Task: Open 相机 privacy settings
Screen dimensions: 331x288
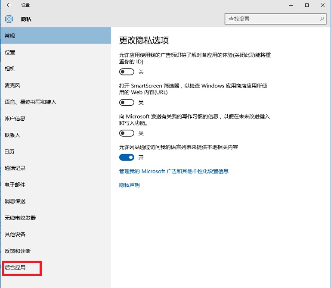Action: point(10,69)
